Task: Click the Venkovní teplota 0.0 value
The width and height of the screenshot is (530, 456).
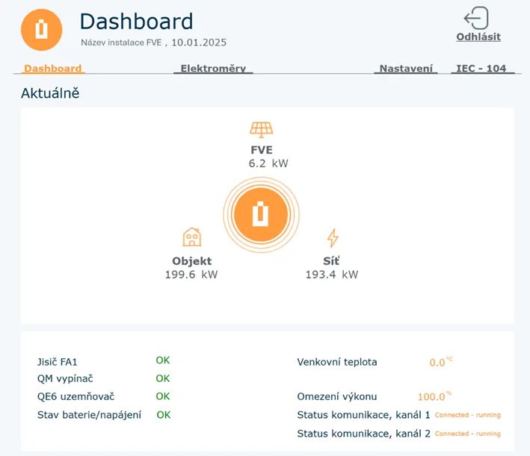Action: coord(438,363)
